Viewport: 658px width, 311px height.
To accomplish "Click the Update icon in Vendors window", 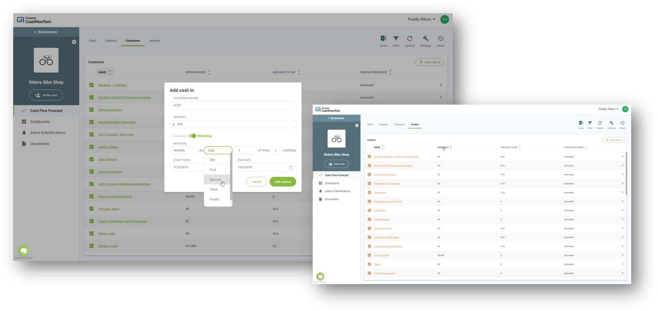I will [600, 123].
